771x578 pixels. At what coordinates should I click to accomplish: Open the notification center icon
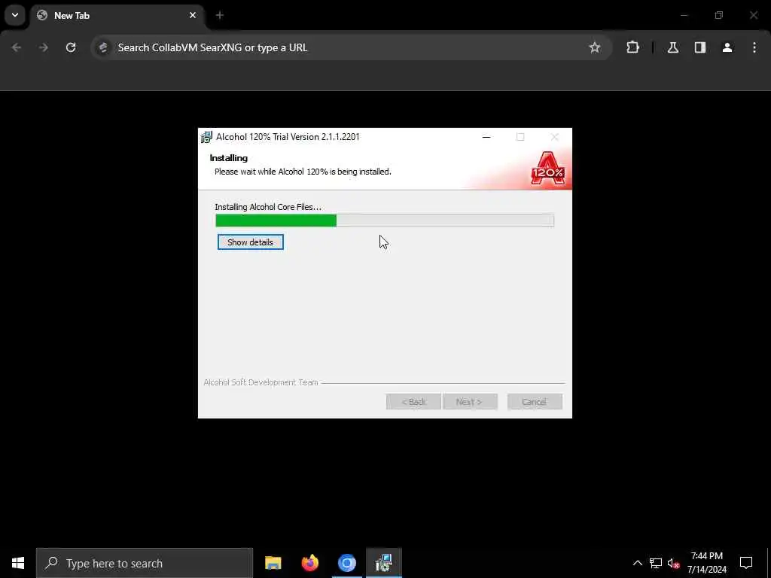click(x=746, y=563)
